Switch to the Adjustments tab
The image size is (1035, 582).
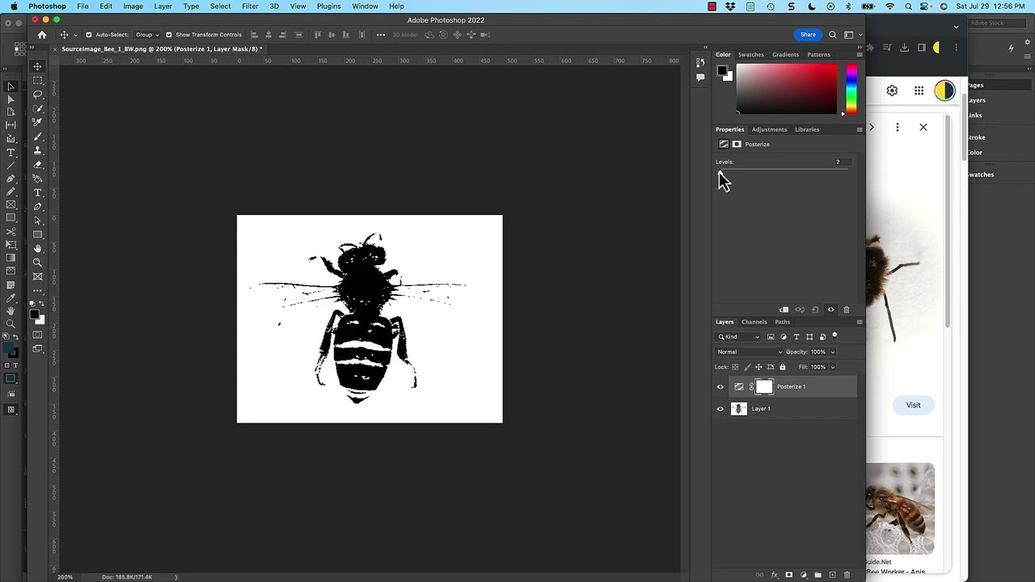(769, 129)
